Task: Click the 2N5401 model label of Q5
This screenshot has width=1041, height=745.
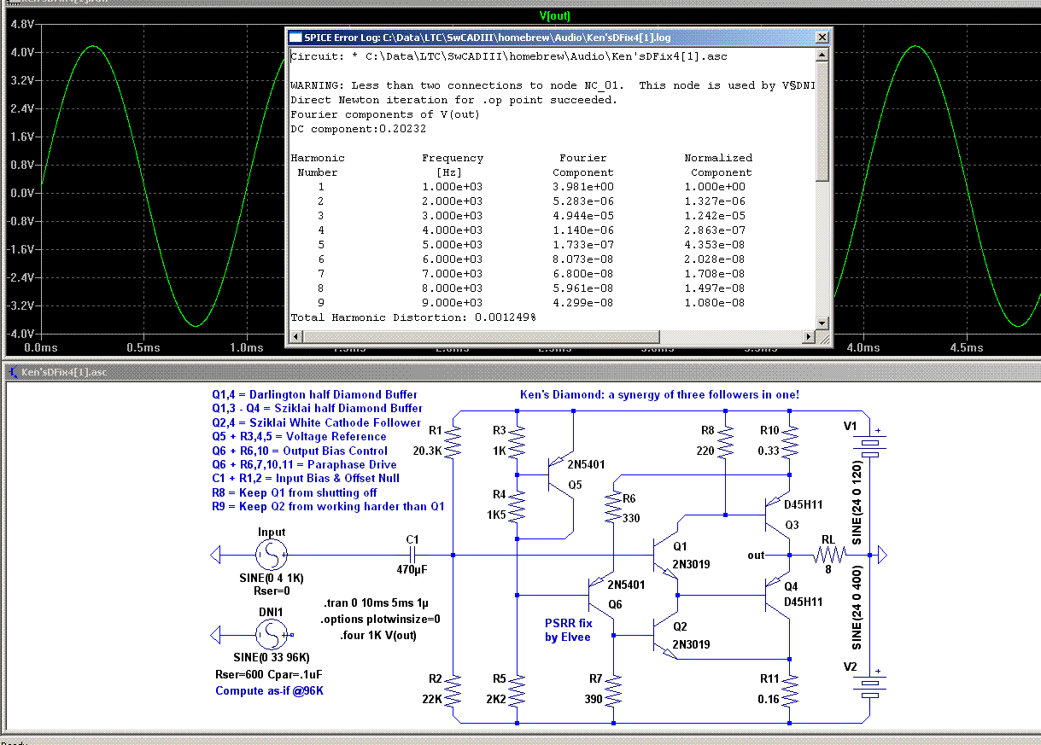Action: click(586, 463)
